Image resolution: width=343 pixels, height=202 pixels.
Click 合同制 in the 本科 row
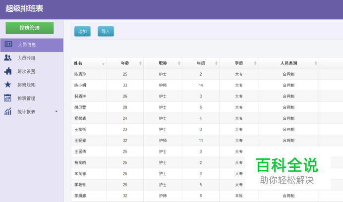point(288,196)
